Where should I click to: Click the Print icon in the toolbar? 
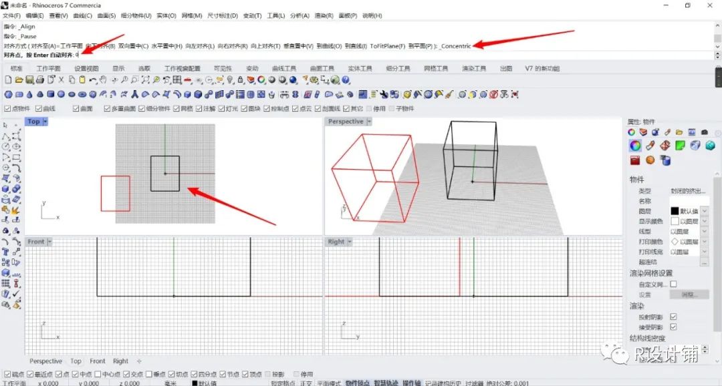pyautogui.click(x=41, y=79)
